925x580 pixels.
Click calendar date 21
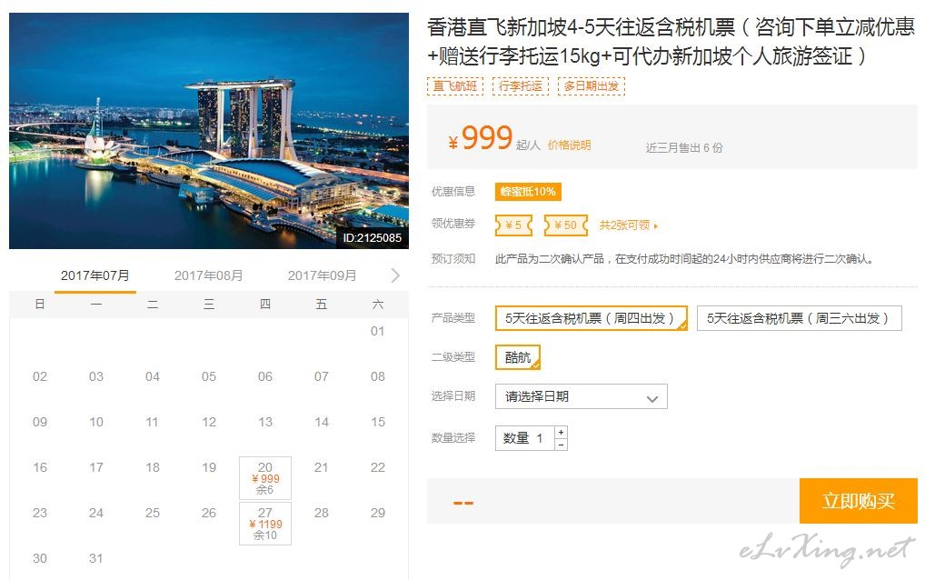click(x=321, y=467)
